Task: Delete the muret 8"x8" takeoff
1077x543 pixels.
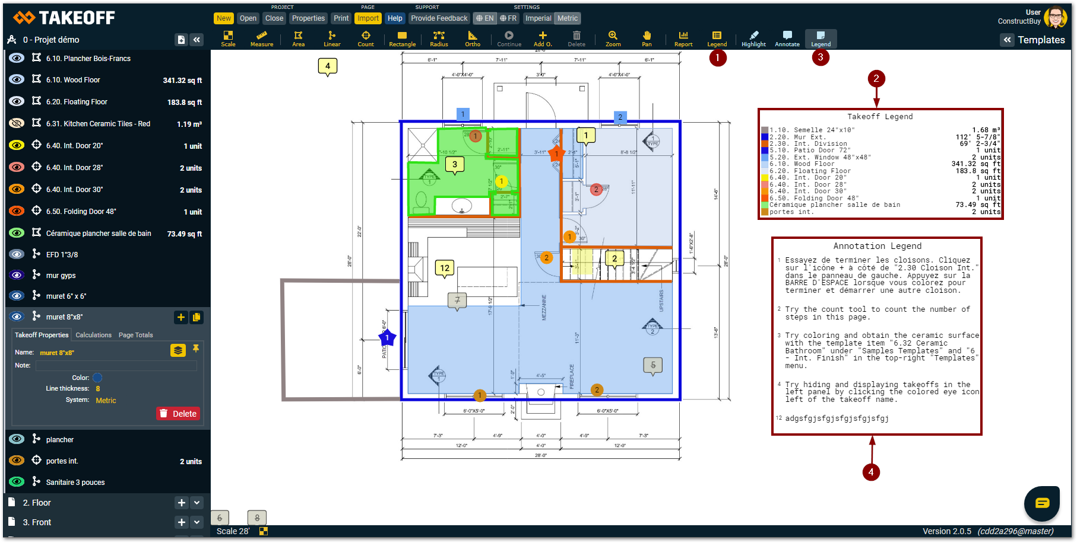Action: [178, 414]
